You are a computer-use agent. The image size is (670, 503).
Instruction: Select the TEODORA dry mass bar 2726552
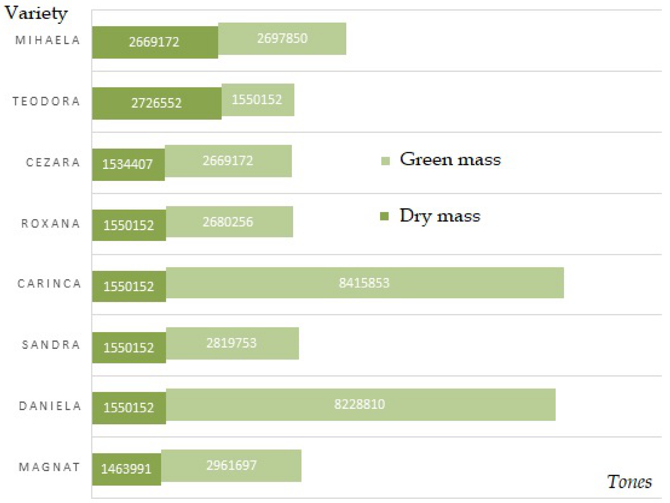tap(157, 103)
